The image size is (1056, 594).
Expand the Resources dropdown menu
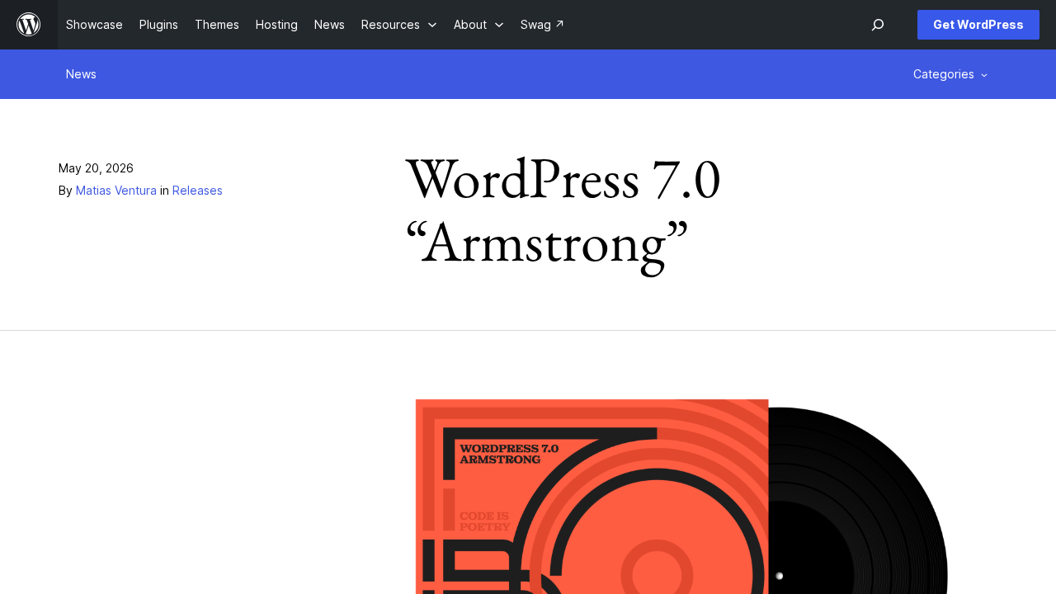399,25
